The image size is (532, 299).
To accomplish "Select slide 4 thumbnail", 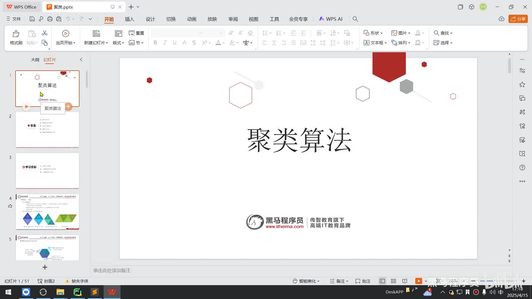I will point(47,211).
